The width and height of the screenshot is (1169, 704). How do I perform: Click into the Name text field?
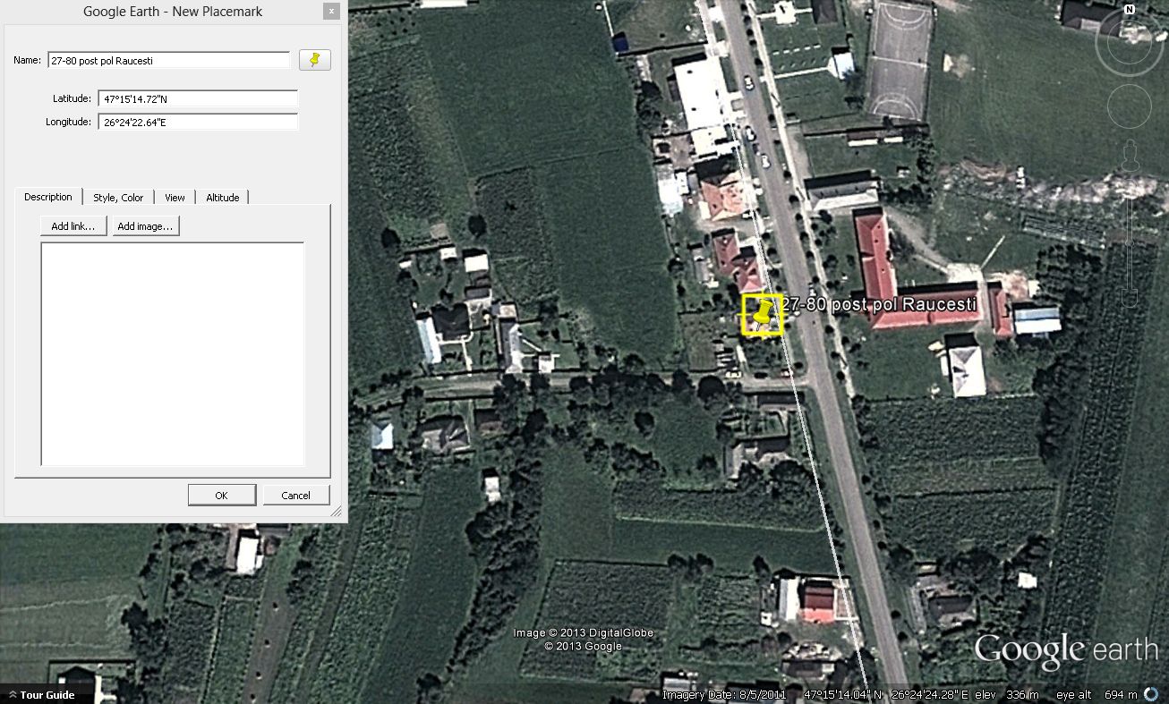point(168,60)
